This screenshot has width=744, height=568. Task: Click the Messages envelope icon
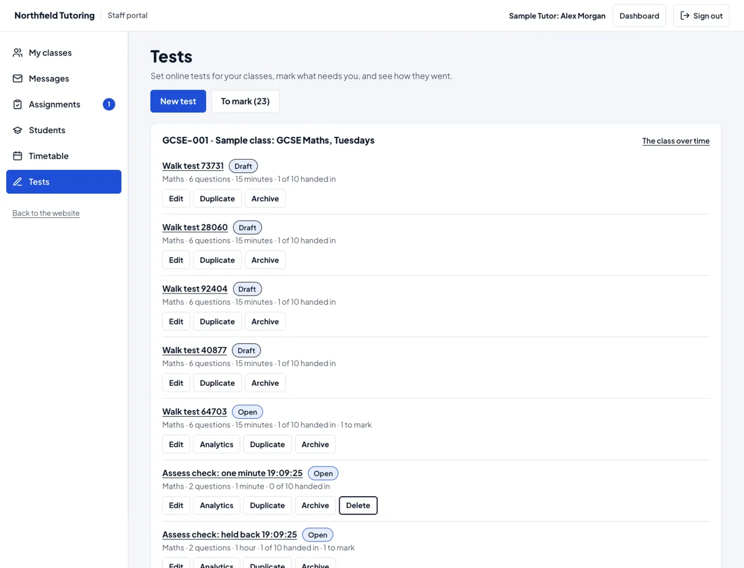(17, 79)
